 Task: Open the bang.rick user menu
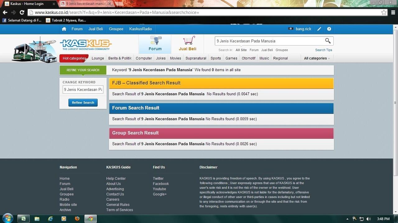(x=299, y=29)
